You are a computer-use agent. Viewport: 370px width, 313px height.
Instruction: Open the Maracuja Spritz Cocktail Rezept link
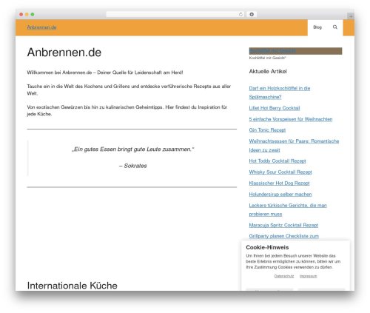click(283, 225)
